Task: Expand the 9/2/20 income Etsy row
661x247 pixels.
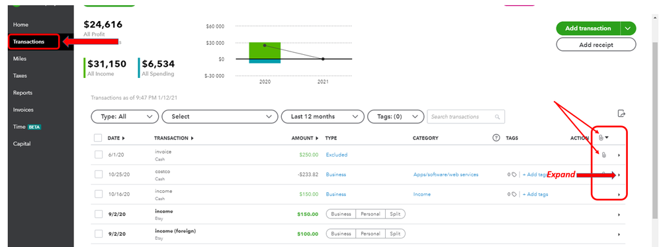Action: 619,215
